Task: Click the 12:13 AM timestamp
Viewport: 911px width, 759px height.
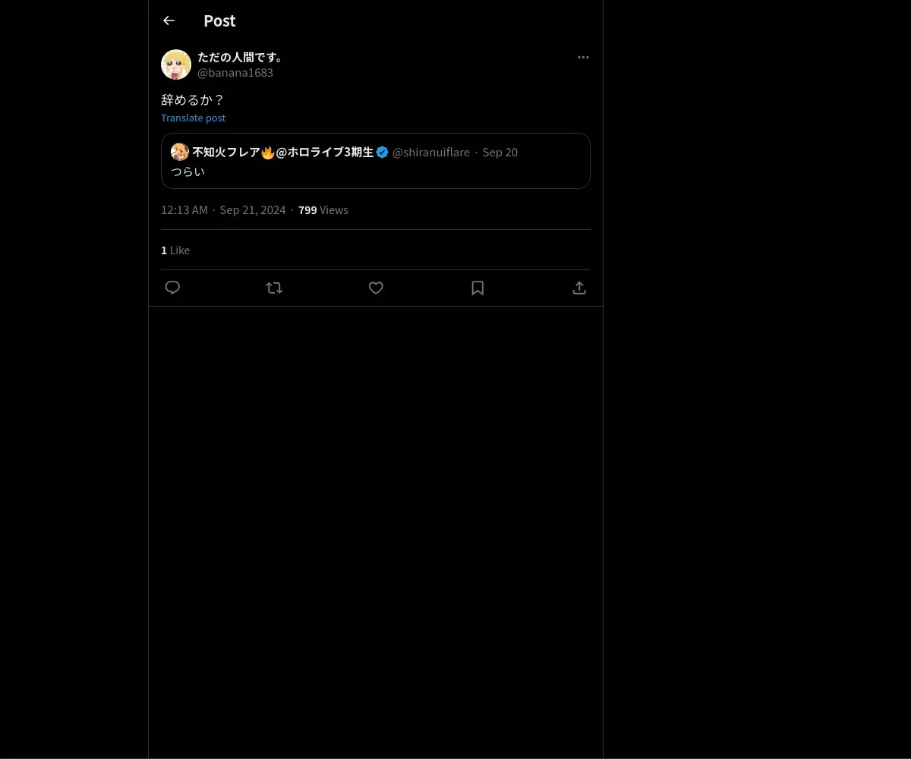Action: click(184, 210)
